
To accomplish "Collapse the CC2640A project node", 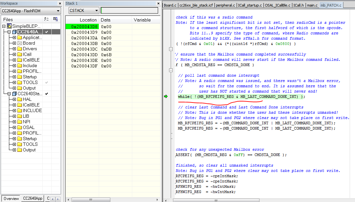I will 9,32.
